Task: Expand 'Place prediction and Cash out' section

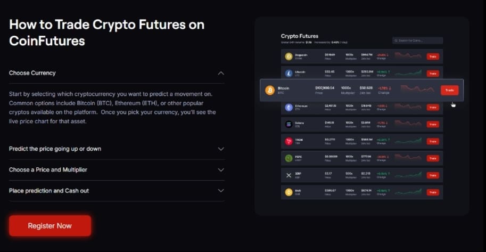Action: (221, 191)
